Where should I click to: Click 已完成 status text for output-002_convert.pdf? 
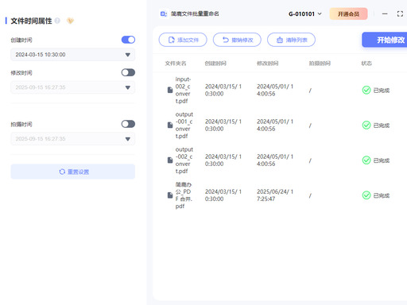click(382, 160)
